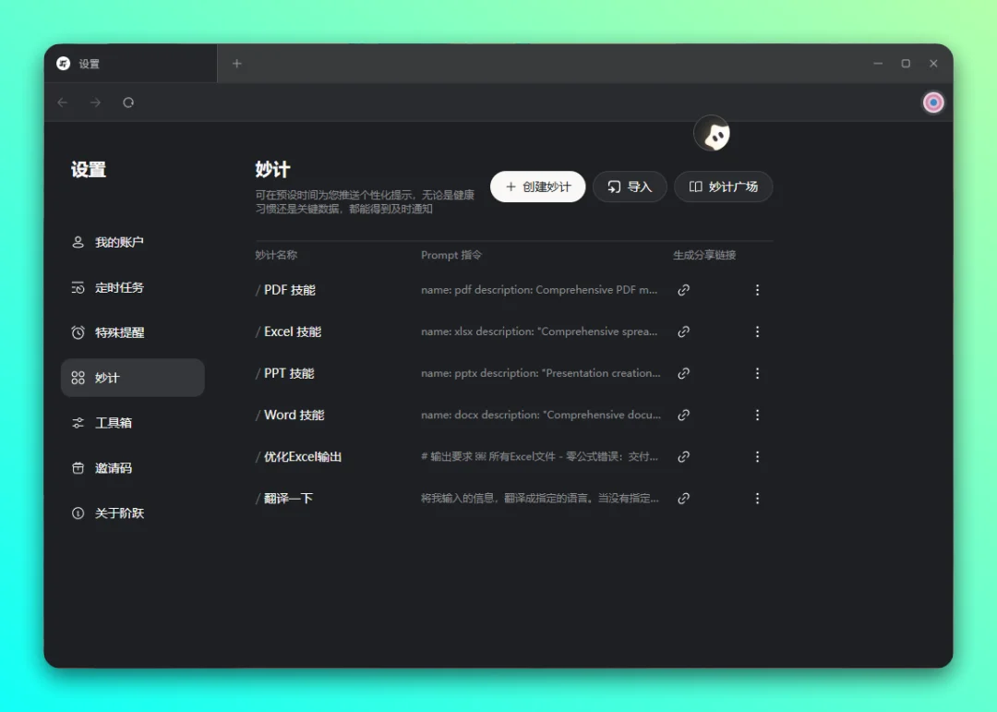Image resolution: width=997 pixels, height=712 pixels.
Task: Expand three-dot menu for 优化Excel输出
Action: click(757, 457)
